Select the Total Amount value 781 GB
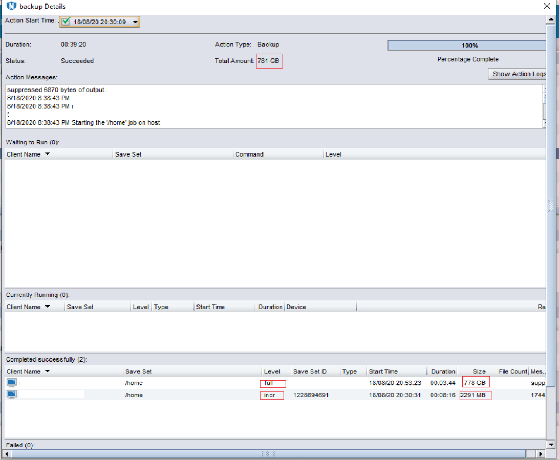The image size is (559, 460). tap(269, 61)
